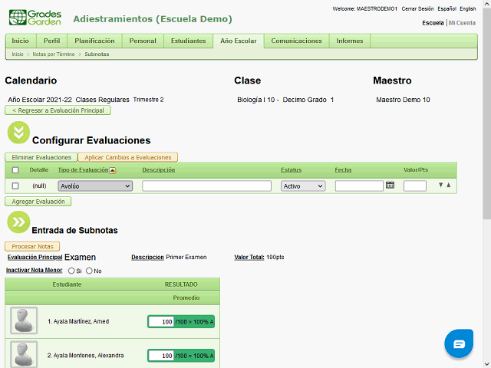
Task: Switch to the Estudiantes tab
Action: [x=188, y=41]
